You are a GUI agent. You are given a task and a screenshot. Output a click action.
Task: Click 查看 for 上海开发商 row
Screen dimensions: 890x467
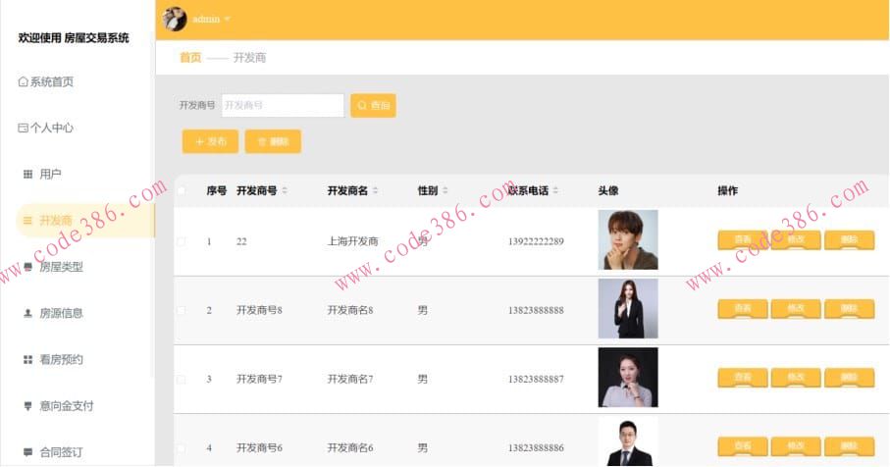pos(743,240)
